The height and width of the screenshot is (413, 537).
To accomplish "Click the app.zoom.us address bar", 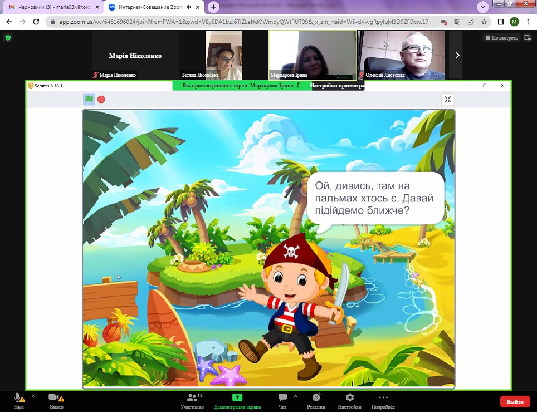I will [x=246, y=22].
